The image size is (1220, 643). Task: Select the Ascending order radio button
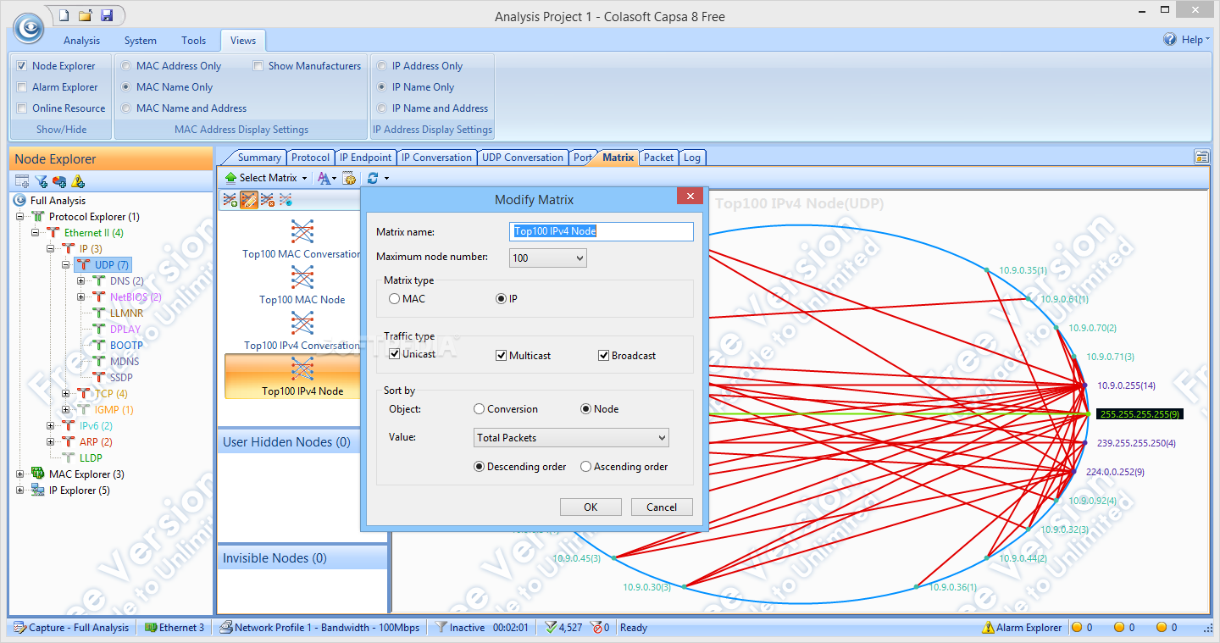pyautogui.click(x=585, y=467)
